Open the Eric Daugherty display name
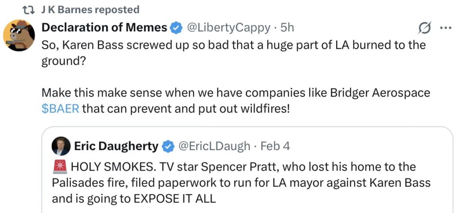Image resolution: width=457 pixels, height=213 pixels. (x=116, y=146)
